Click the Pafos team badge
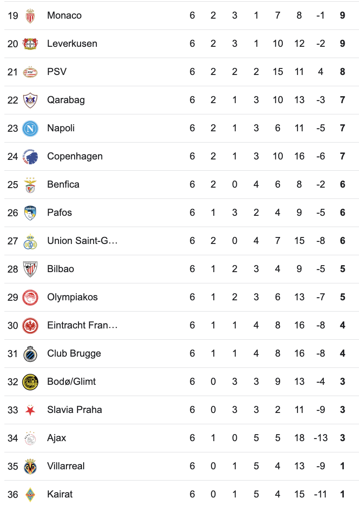The image size is (359, 507). [x=30, y=213]
